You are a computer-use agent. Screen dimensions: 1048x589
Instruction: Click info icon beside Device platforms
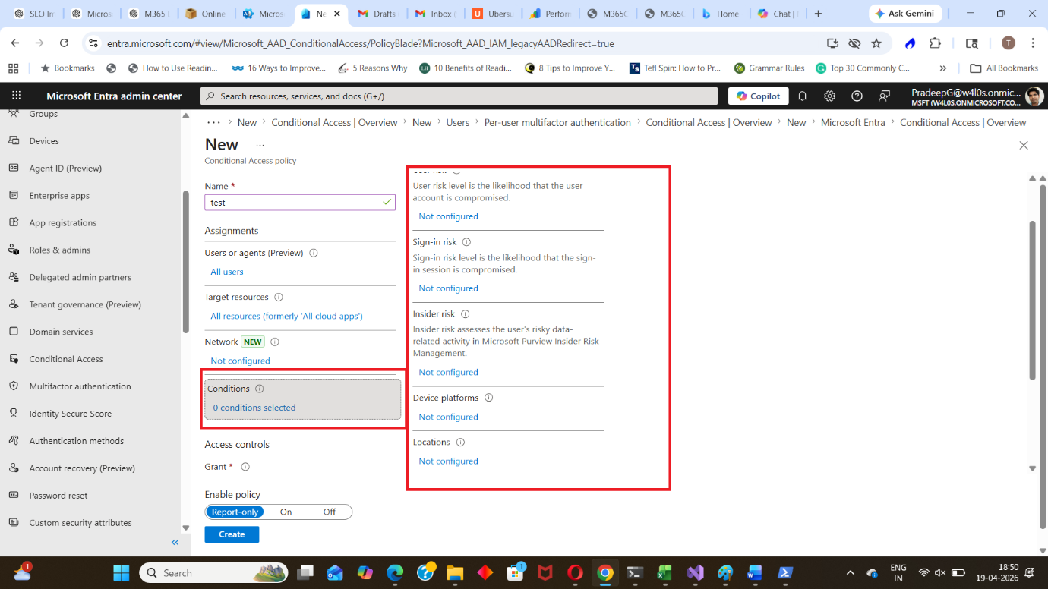(488, 398)
